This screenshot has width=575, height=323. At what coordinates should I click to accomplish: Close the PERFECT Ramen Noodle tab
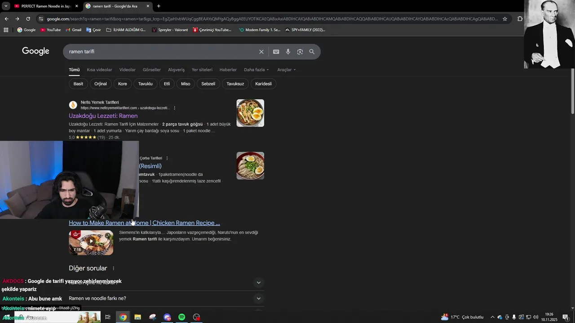pyautogui.click(x=76, y=6)
